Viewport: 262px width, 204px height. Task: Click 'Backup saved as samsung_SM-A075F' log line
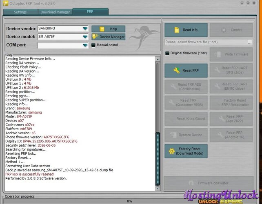[59, 170]
